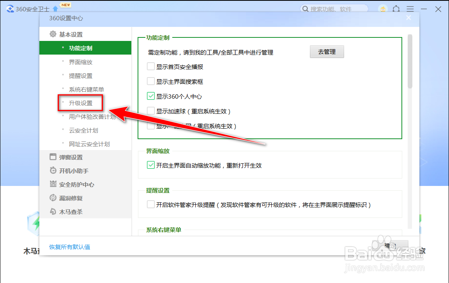449x283 pixels.
Task: Click the 界面缩放 section heading
Action: point(158,151)
